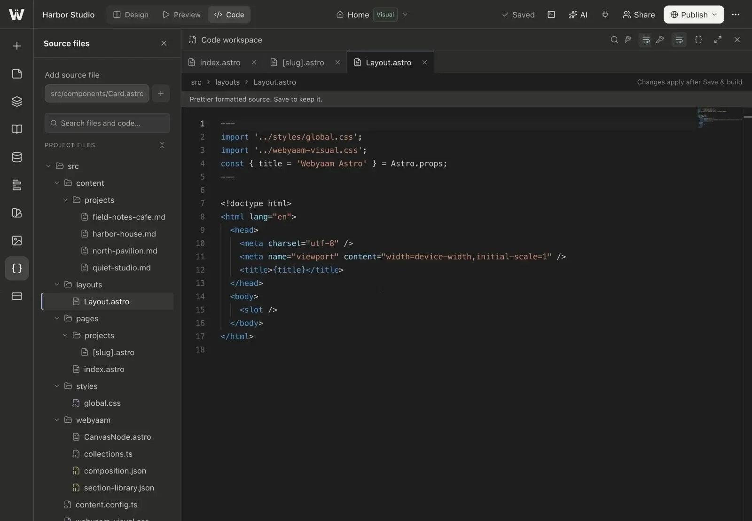The height and width of the screenshot is (521, 752).
Task: Open the open-book icon in sidebar
Action: click(x=17, y=129)
